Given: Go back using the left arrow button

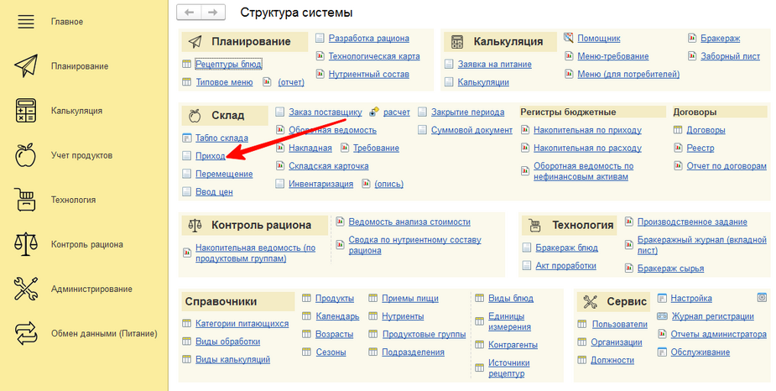Looking at the screenshot, I should pos(190,13).
